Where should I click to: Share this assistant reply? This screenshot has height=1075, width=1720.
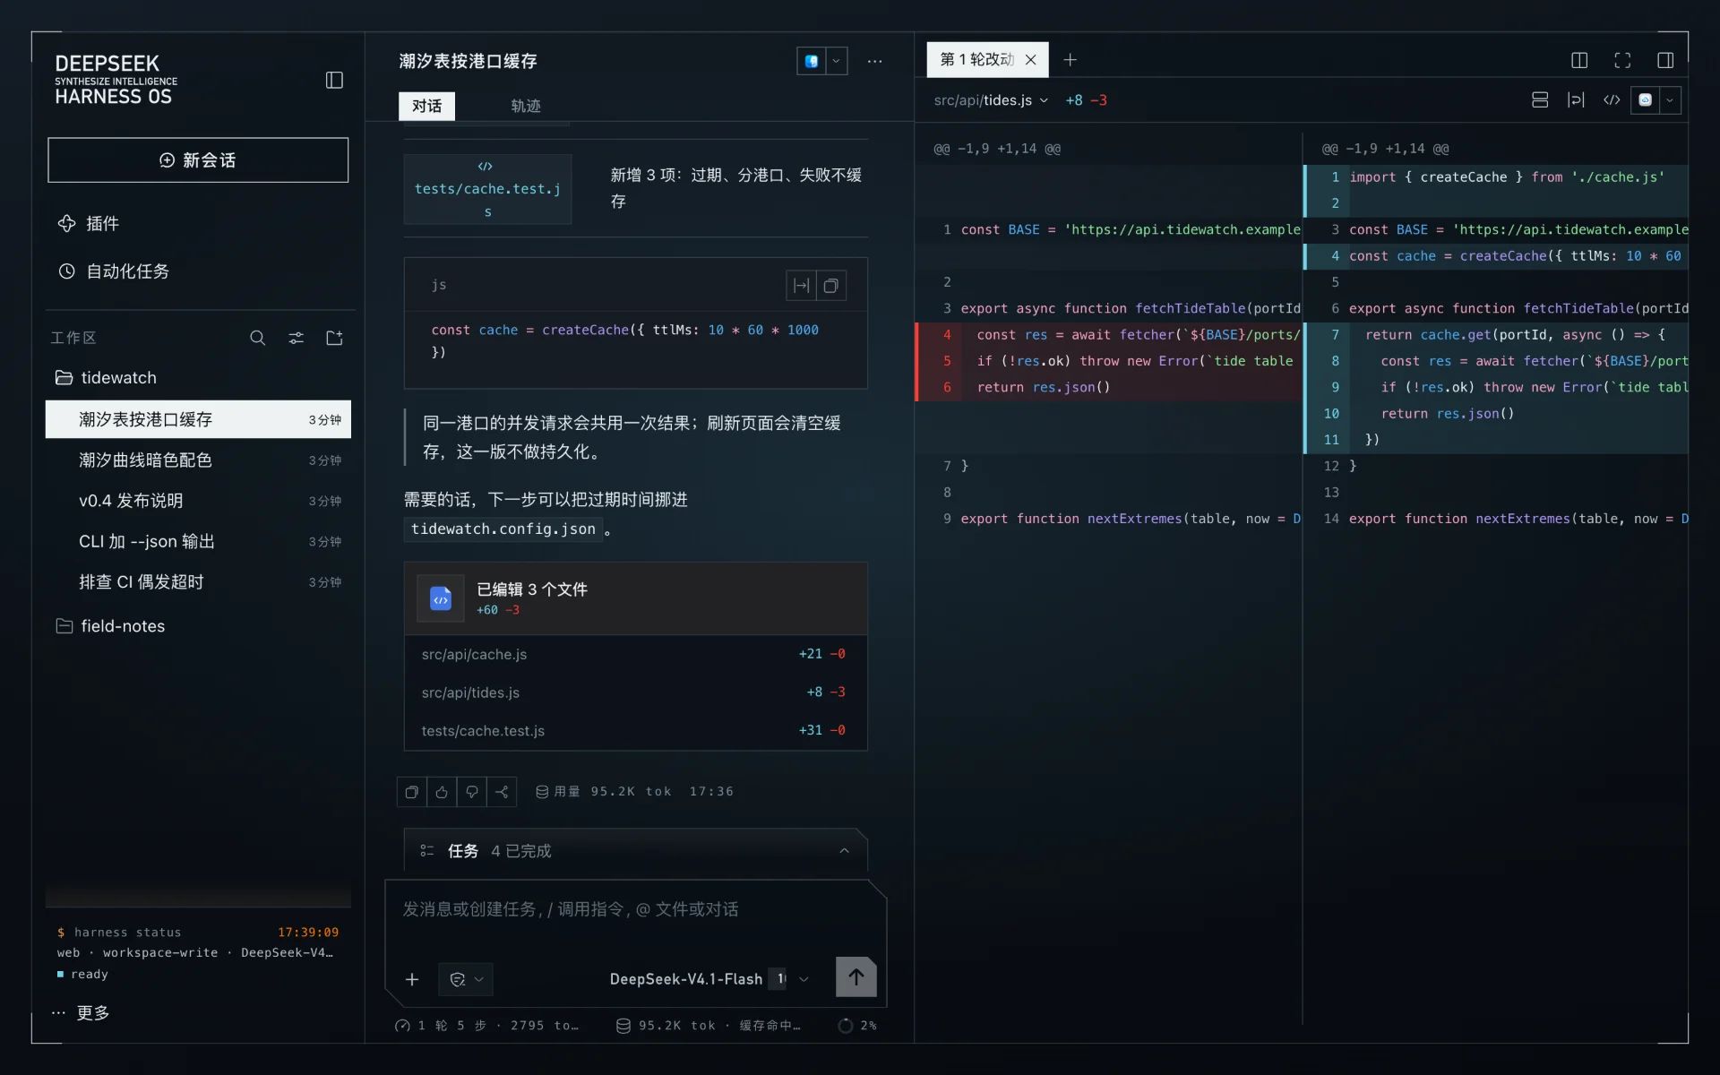502,792
